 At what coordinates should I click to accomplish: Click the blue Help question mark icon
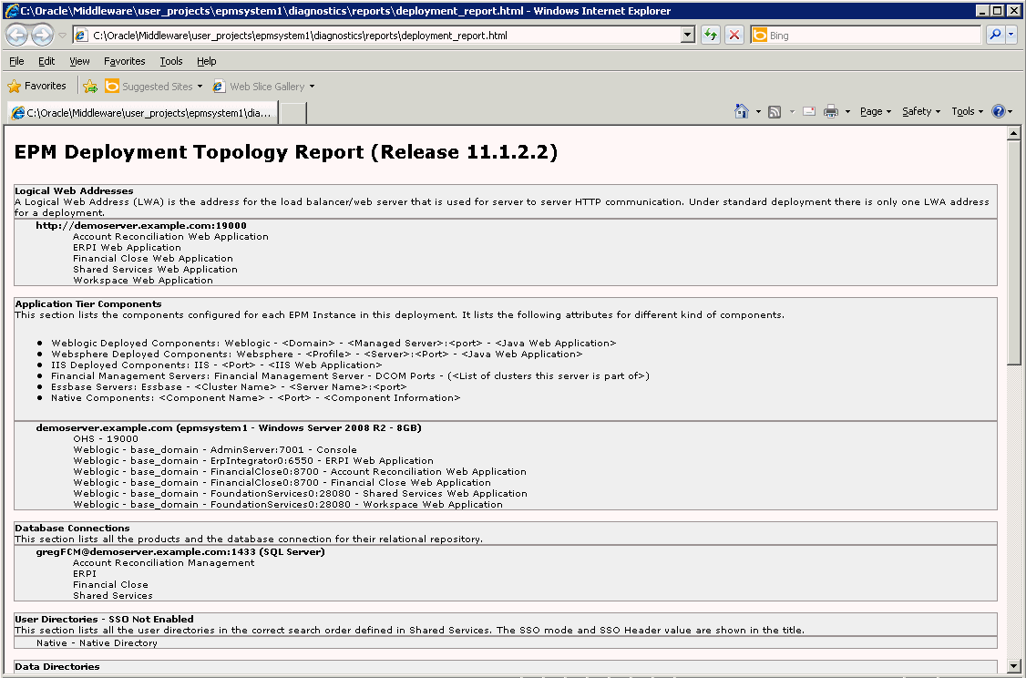click(x=998, y=111)
